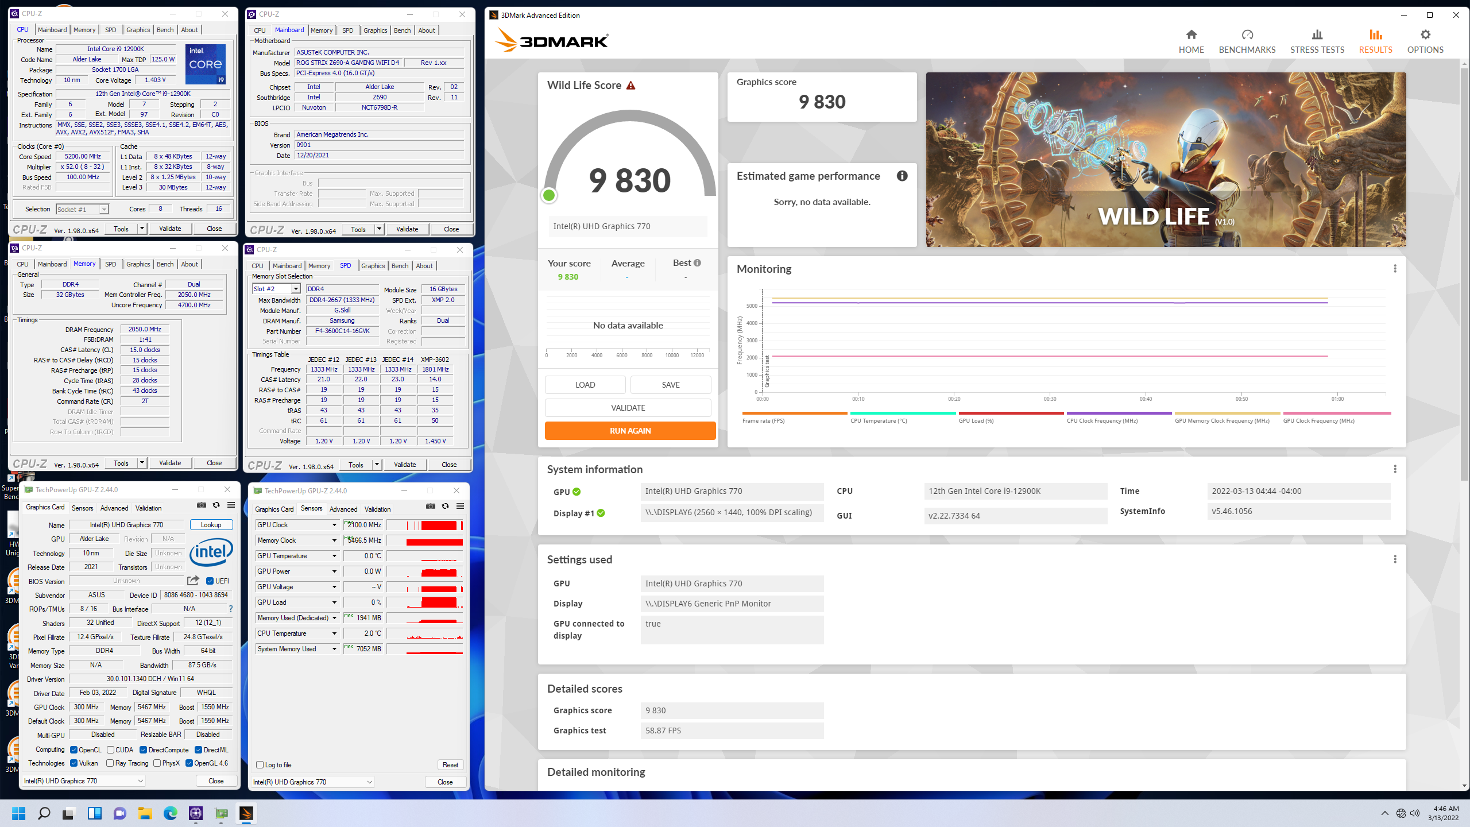Open GPU Power sensor dropdown
Viewport: 1470px width, 827px height.
[334, 571]
